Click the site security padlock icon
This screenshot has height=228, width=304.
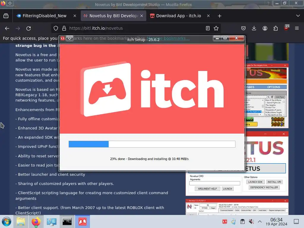pos(64,28)
